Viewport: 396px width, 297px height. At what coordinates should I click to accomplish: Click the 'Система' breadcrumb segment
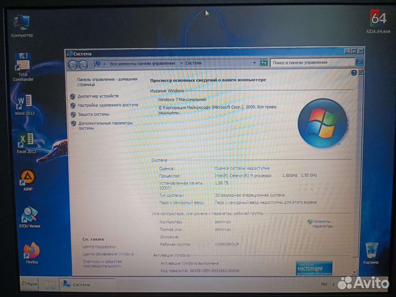tap(194, 63)
